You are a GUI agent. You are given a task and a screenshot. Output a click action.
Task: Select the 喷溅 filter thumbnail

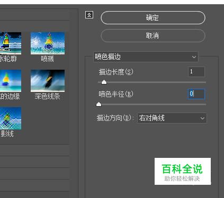[48, 43]
